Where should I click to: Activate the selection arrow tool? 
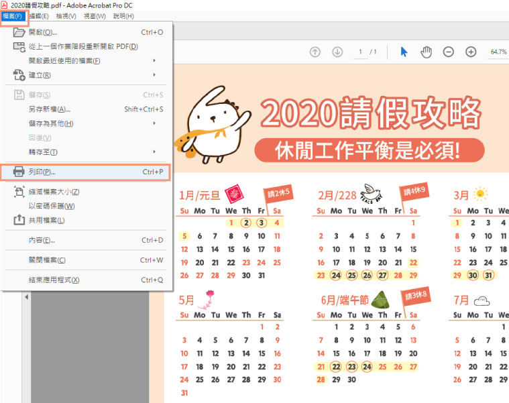pos(404,52)
